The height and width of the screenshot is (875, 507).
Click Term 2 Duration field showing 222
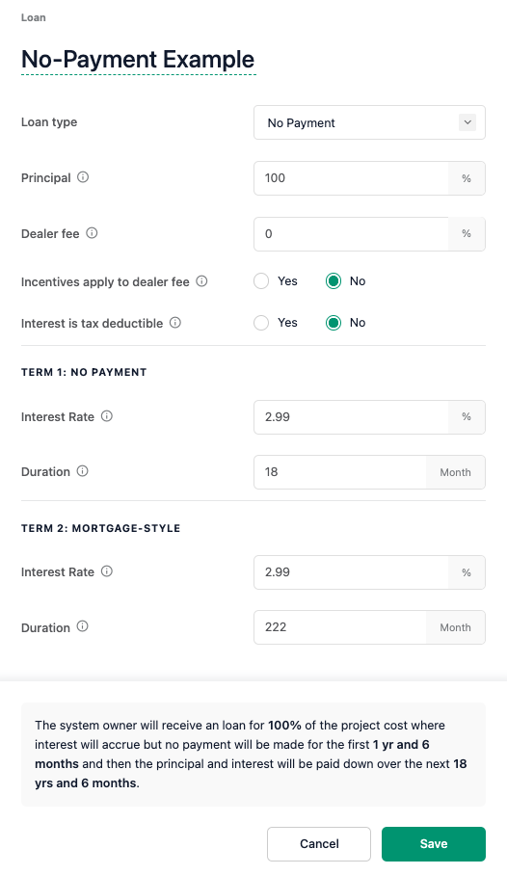(340, 627)
